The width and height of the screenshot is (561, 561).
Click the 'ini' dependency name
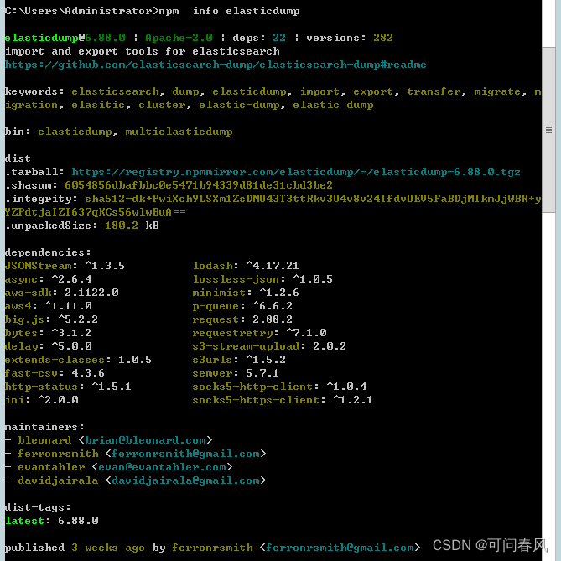coord(14,400)
